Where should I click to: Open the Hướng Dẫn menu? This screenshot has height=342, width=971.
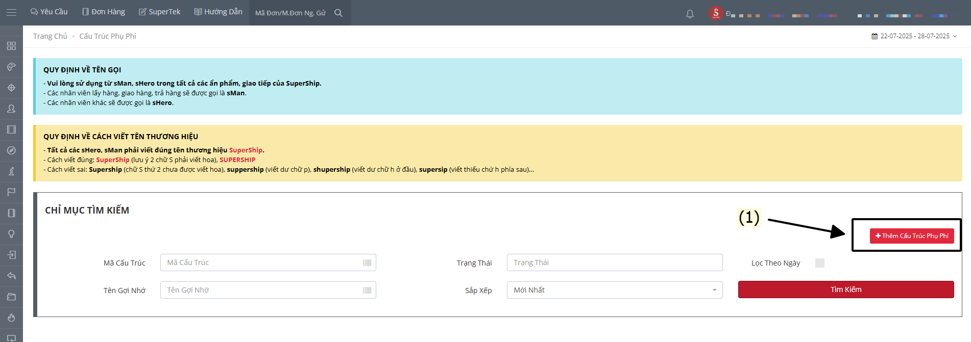[x=219, y=12]
